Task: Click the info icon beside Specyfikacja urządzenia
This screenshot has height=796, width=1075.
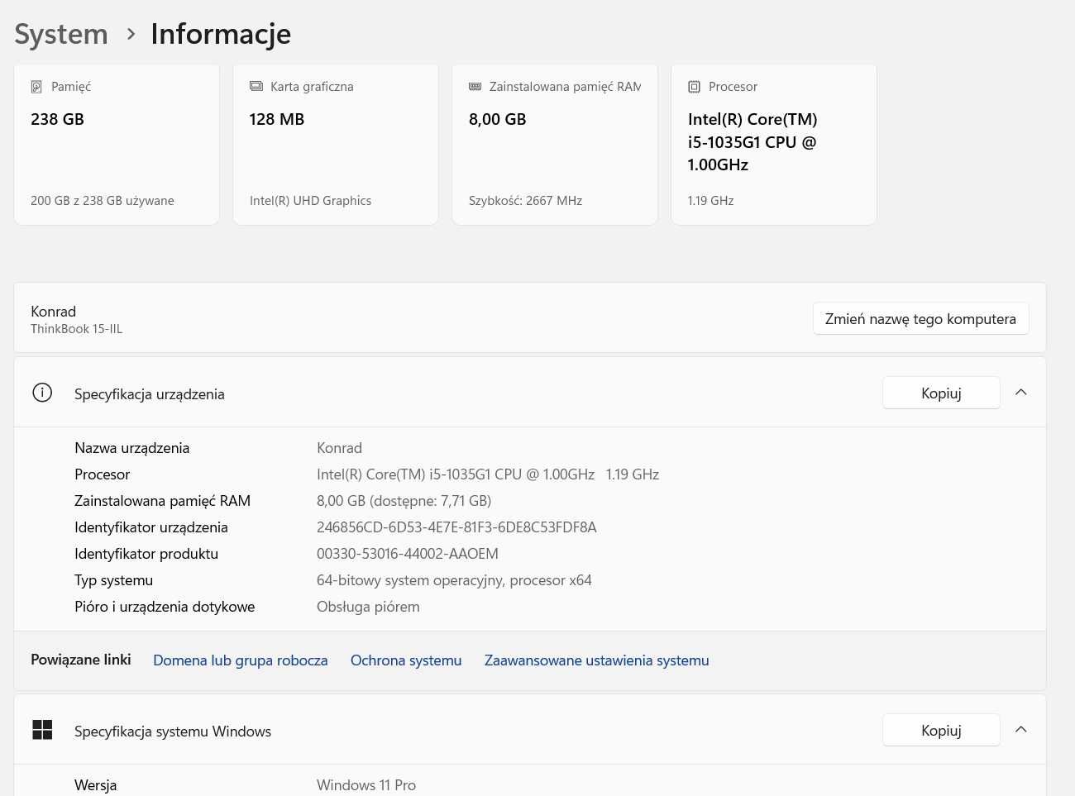Action: coord(42,393)
